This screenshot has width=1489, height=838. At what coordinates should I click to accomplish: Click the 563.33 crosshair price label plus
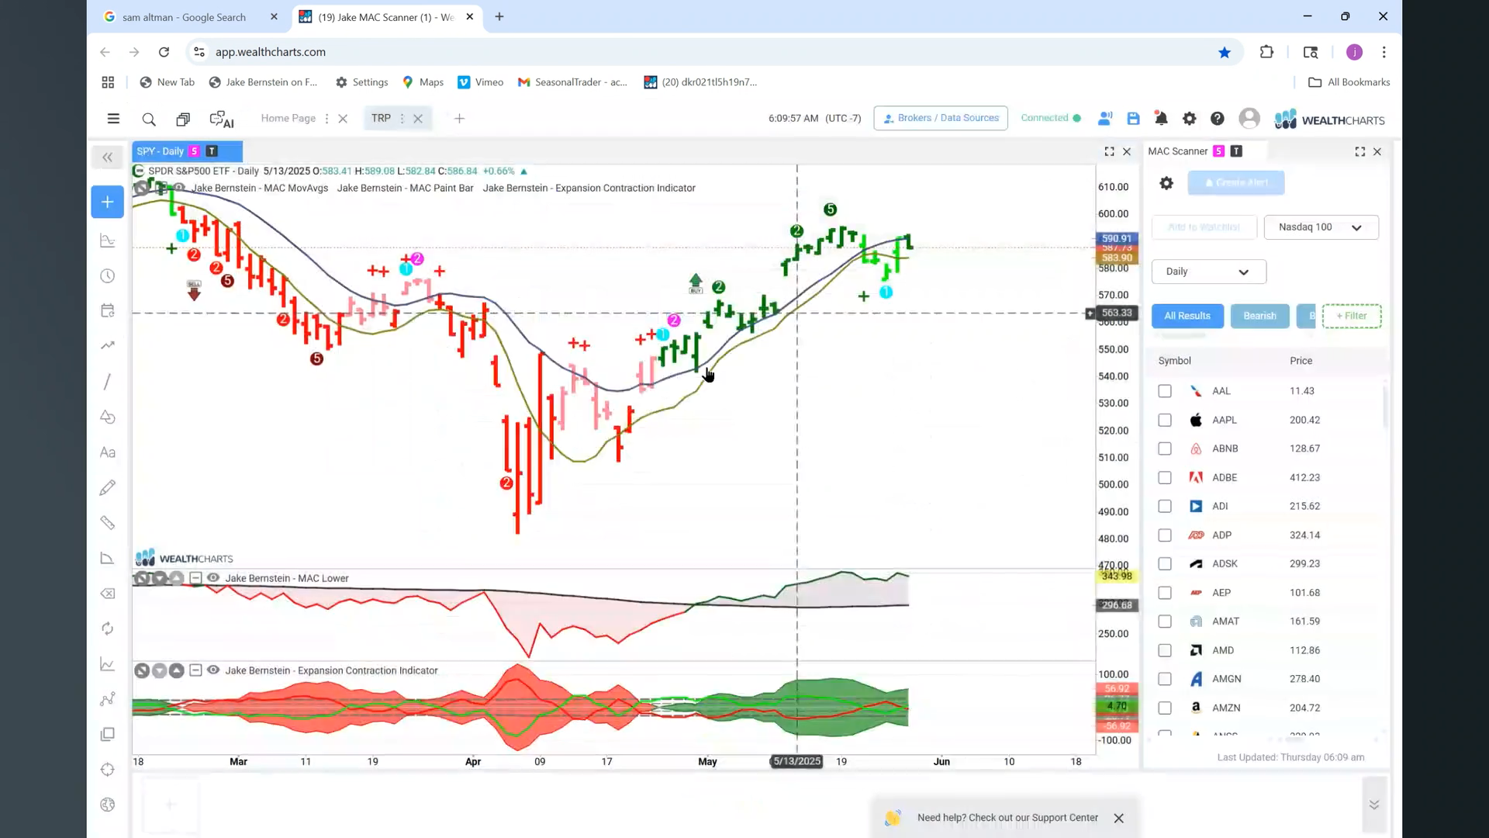[x=1090, y=313]
